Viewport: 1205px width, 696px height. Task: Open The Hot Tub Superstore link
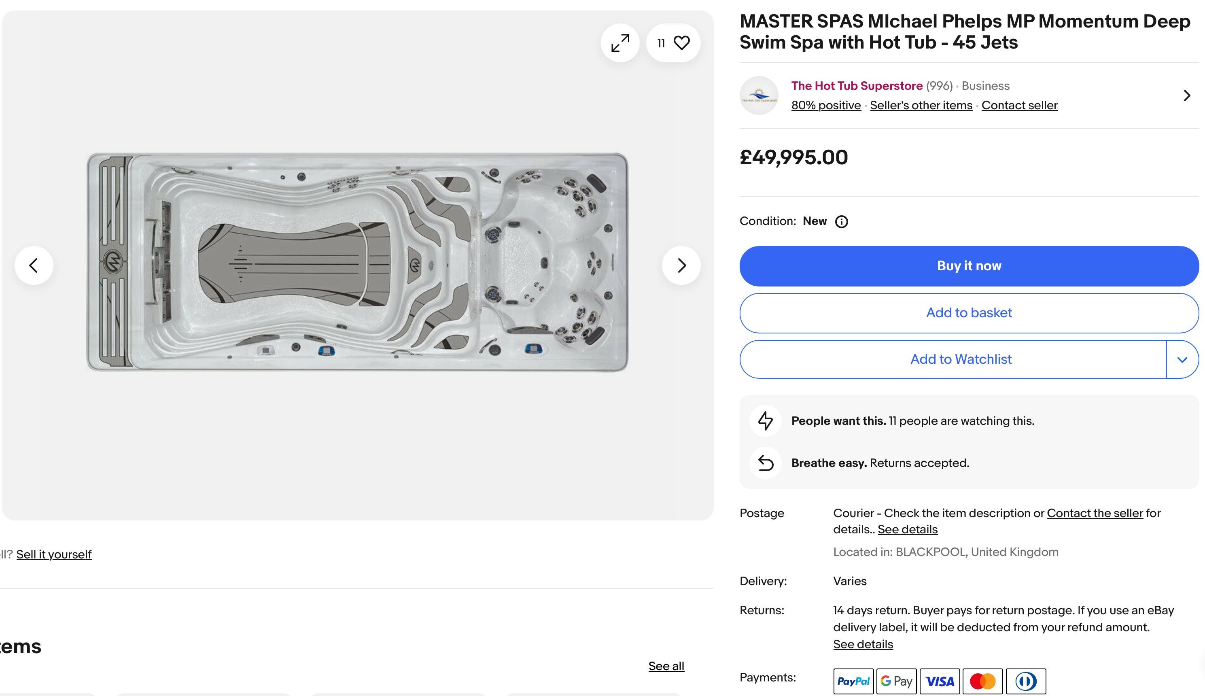[857, 86]
